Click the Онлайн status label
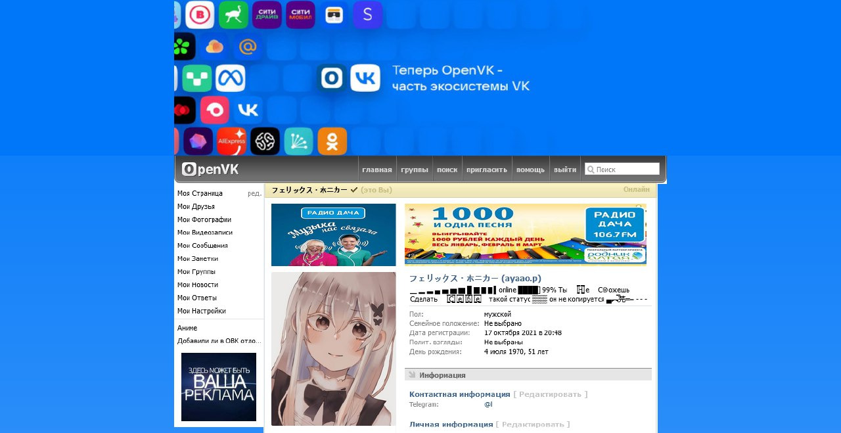This screenshot has height=433, width=841. click(637, 189)
